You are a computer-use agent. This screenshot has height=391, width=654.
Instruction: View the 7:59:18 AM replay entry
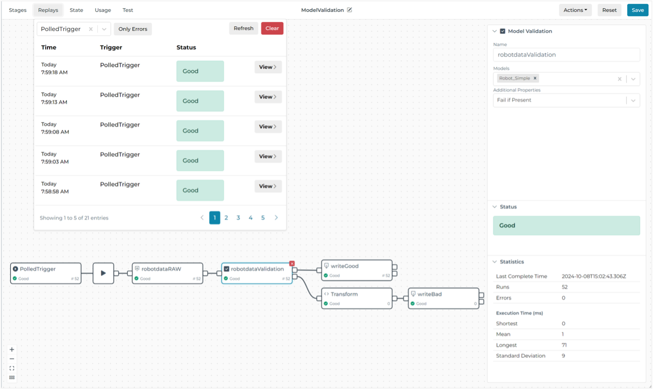coord(268,67)
